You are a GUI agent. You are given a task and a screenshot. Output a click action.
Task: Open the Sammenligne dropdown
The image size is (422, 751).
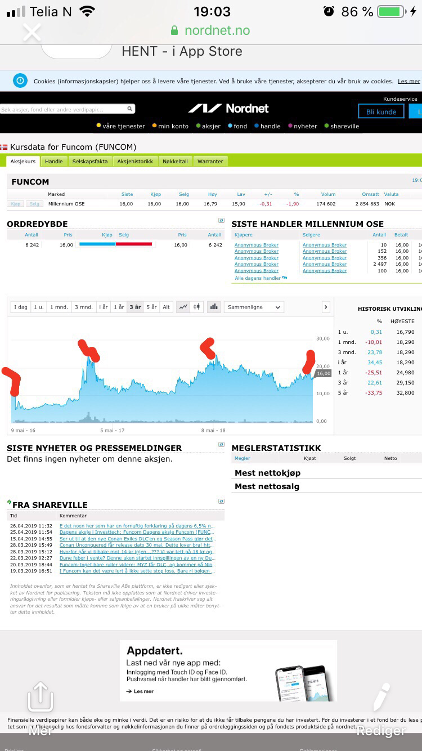click(x=254, y=307)
